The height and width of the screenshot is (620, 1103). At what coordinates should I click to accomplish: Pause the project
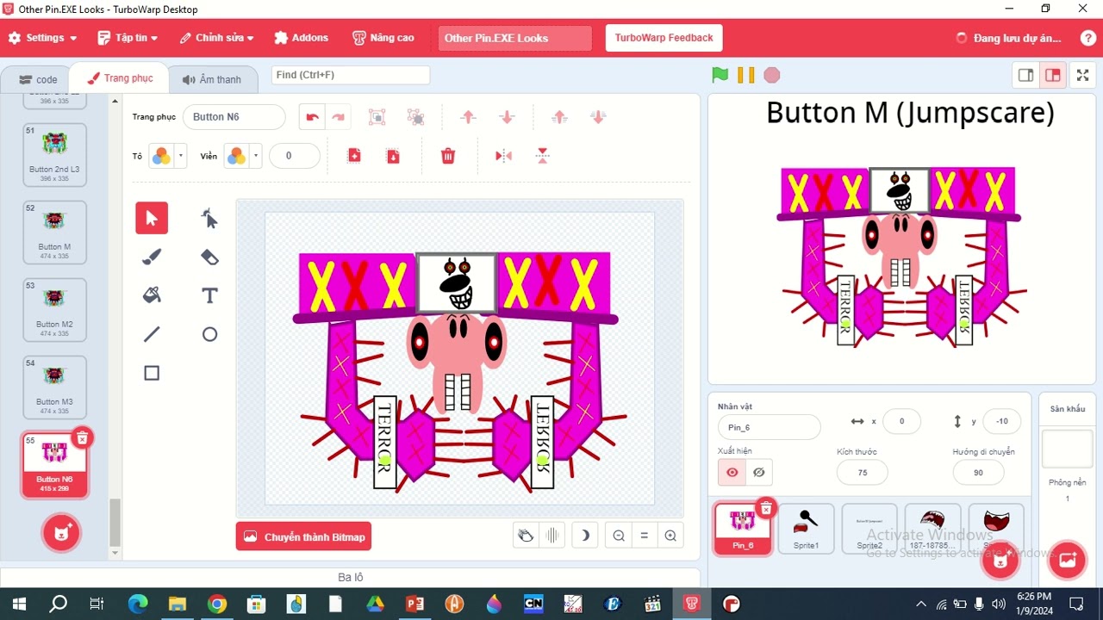click(x=746, y=75)
